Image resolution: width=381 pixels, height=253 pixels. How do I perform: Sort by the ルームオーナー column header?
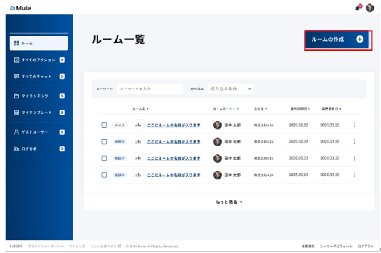(x=226, y=109)
